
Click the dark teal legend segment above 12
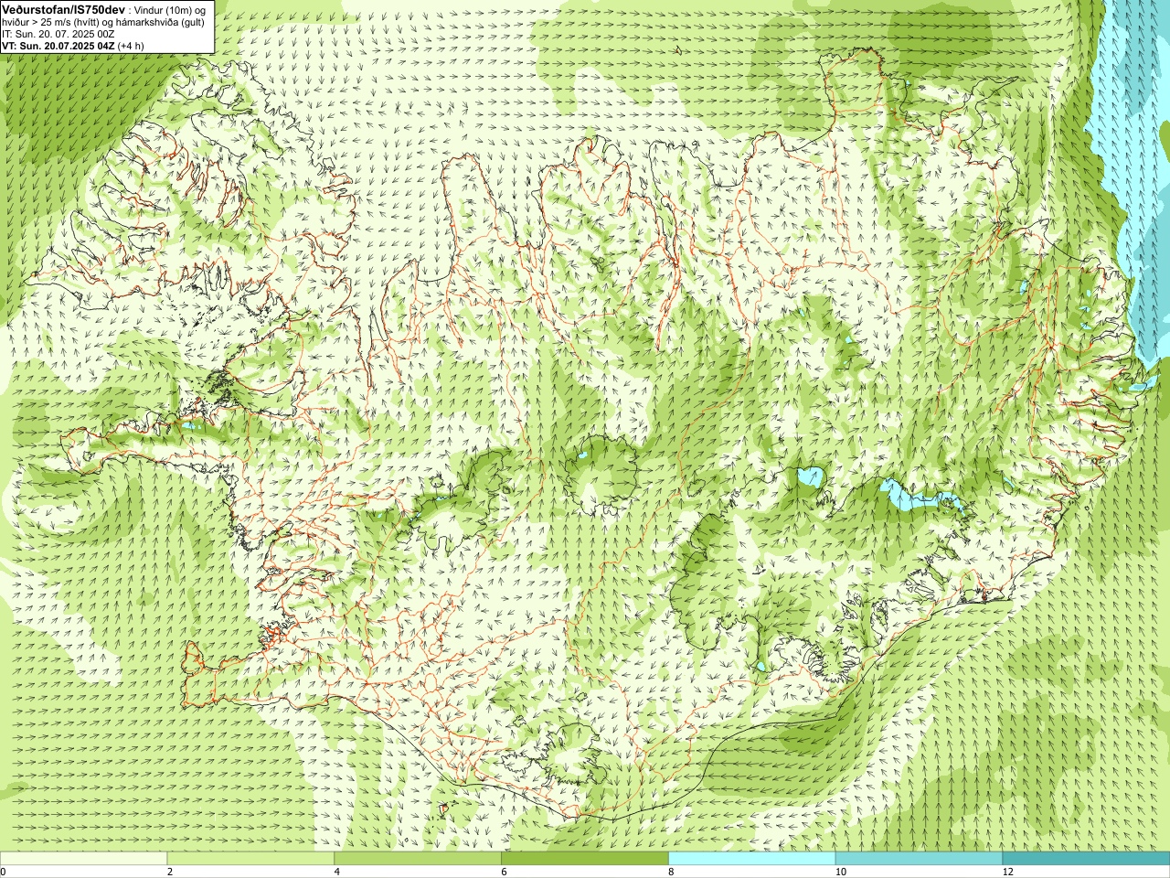pyautogui.click(x=1086, y=859)
